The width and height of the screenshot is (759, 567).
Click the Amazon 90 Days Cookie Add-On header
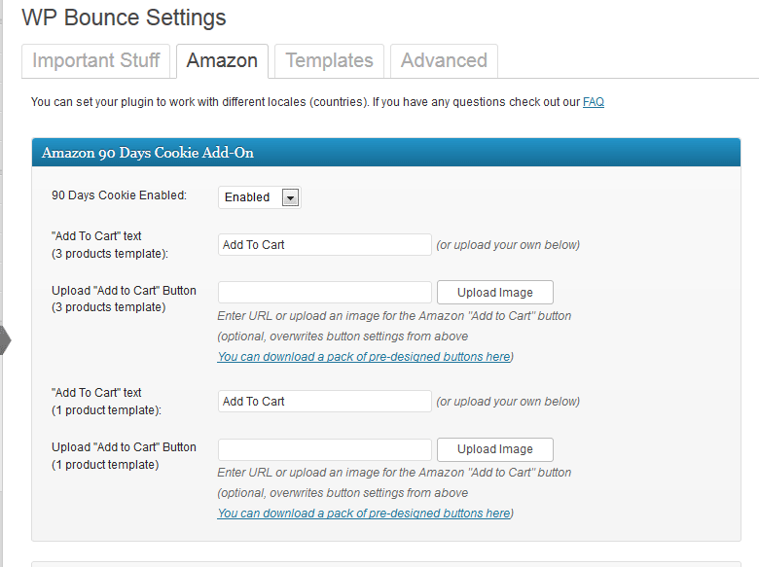point(386,153)
